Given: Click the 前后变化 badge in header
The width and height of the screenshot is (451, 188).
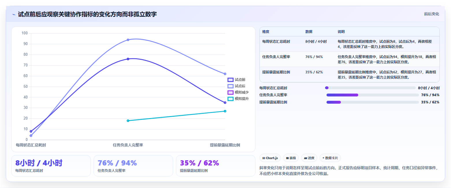Looking at the screenshot, I should [432, 14].
